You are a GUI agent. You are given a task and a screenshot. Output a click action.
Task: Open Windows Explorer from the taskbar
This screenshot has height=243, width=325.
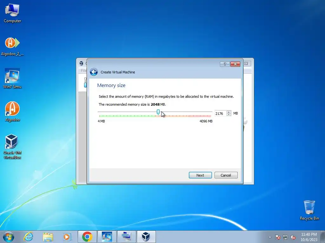coord(48,237)
